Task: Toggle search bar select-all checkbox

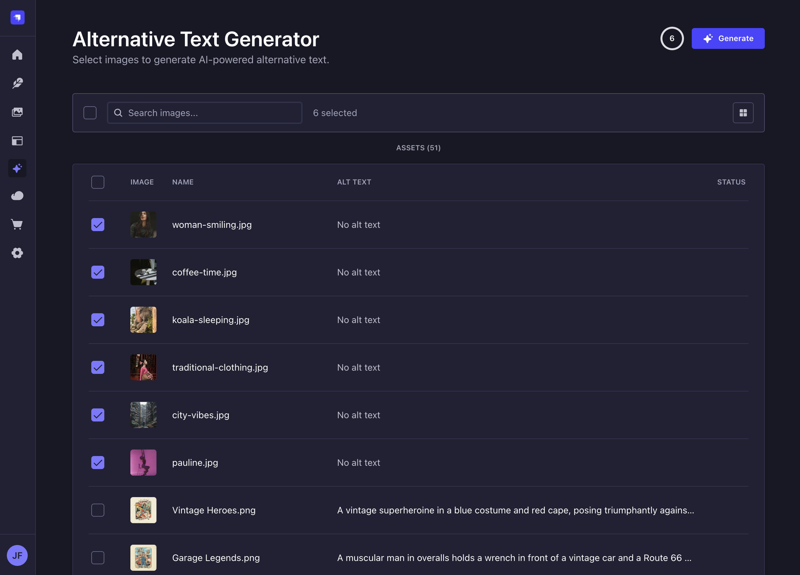Action: tap(90, 113)
